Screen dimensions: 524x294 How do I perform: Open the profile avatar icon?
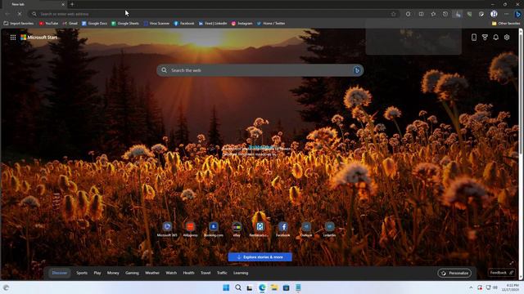point(494,14)
